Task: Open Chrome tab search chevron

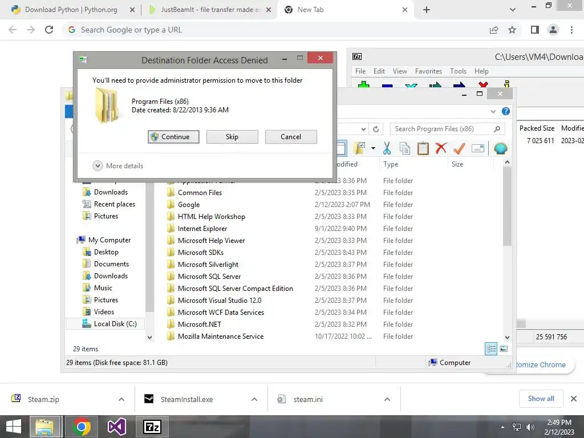Action: tap(513, 10)
